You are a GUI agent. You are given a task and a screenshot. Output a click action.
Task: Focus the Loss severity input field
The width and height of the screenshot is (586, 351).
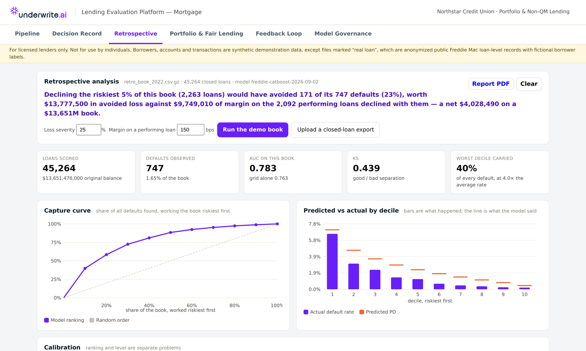point(88,130)
